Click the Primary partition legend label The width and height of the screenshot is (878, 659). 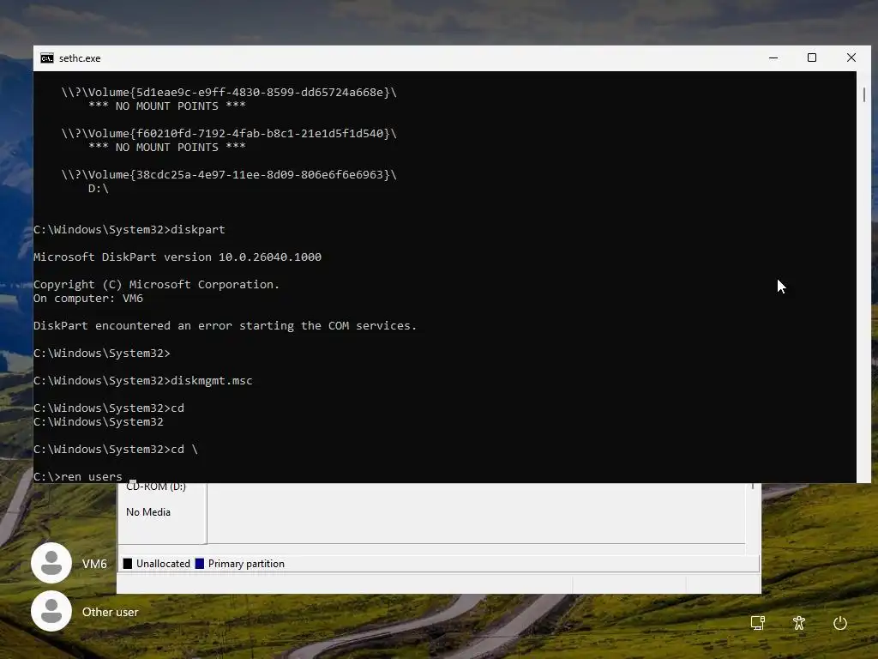(x=246, y=564)
